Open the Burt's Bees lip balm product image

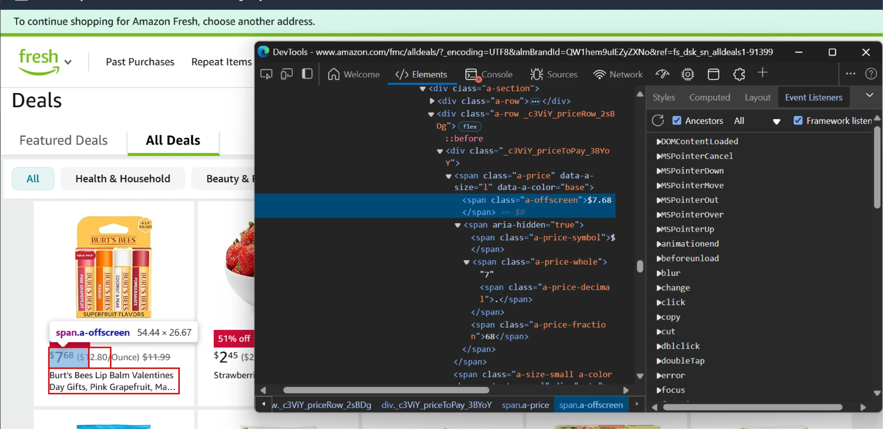tap(113, 267)
